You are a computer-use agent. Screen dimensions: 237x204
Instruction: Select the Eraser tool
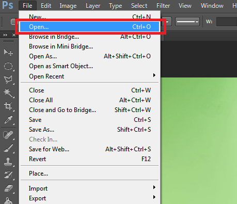coord(8,188)
